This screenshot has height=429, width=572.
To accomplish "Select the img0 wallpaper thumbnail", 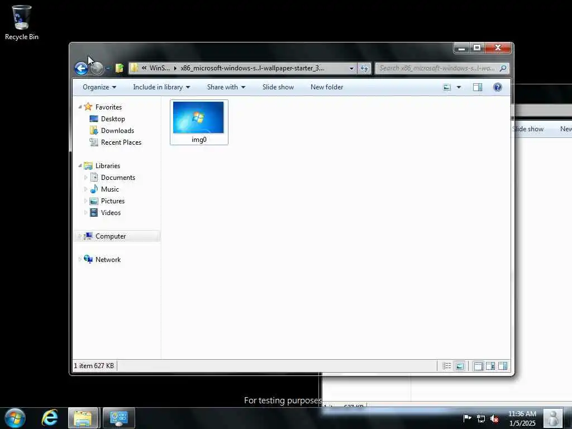I will tap(198, 117).
